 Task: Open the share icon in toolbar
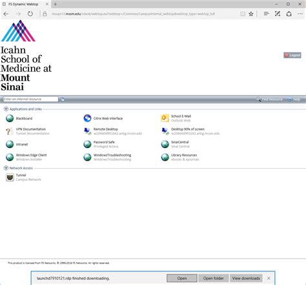tap(289, 14)
